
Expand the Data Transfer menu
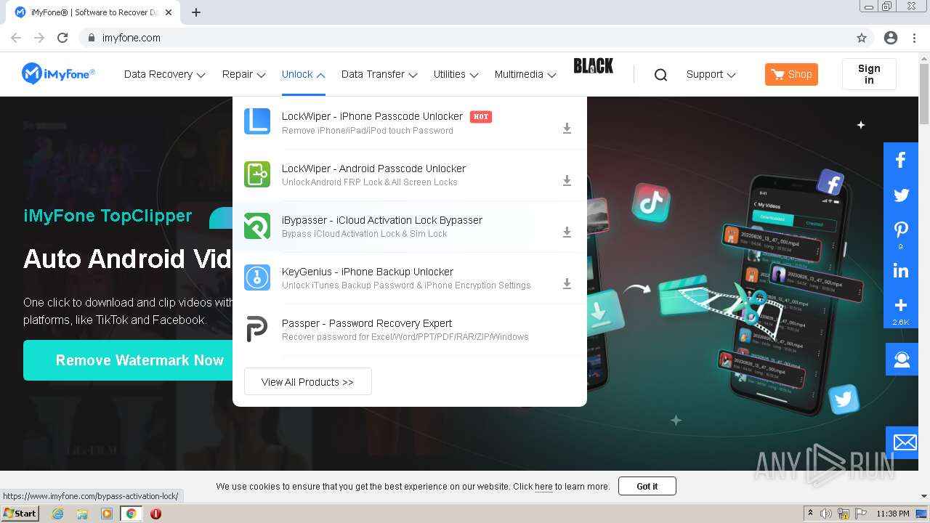tap(379, 74)
